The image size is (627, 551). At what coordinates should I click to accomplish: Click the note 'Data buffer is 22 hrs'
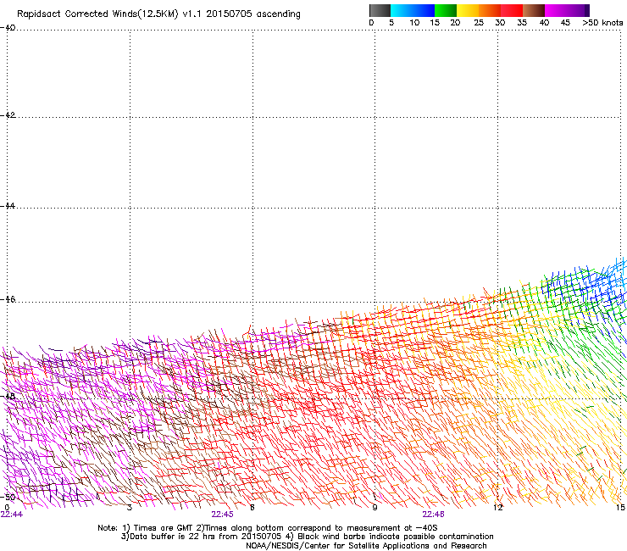click(173, 537)
